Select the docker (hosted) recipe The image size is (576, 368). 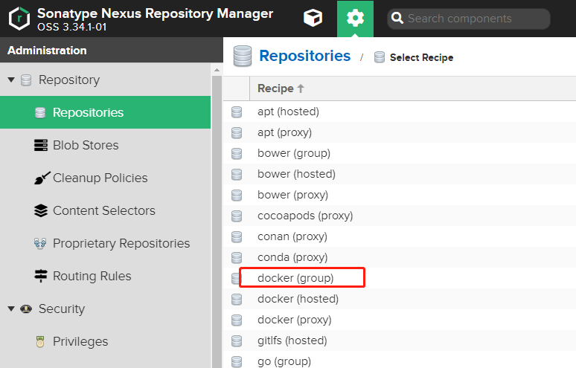(298, 299)
